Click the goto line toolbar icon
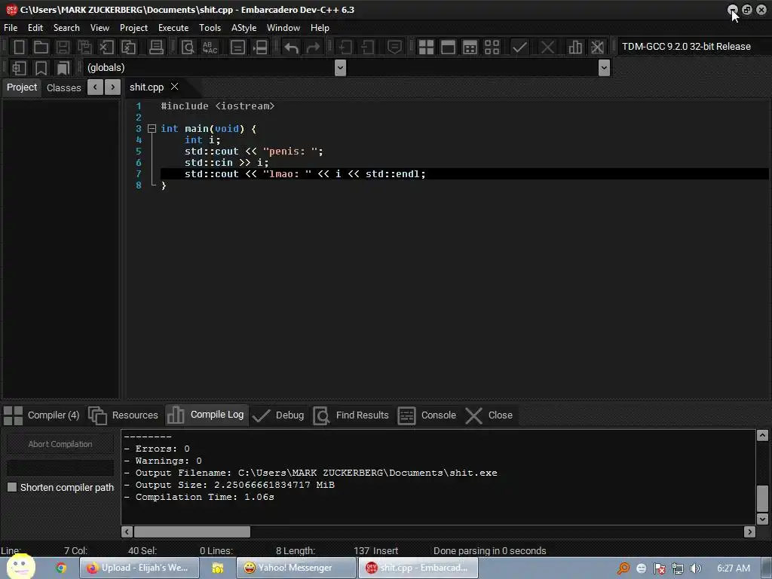 tap(260, 47)
